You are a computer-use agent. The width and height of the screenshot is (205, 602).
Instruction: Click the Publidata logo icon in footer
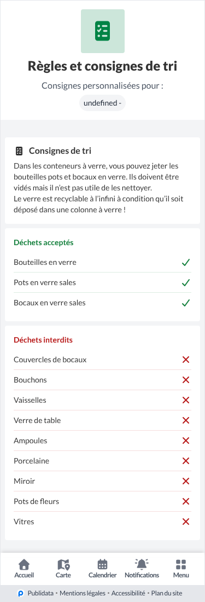pyautogui.click(x=21, y=594)
